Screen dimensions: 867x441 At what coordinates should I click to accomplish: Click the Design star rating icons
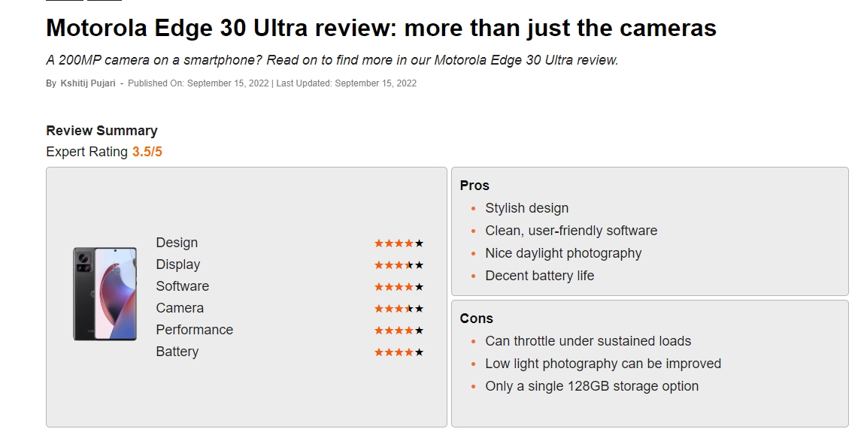[399, 243]
